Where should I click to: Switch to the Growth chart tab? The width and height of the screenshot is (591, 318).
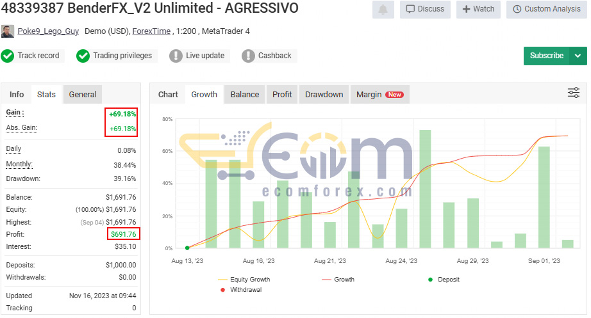pos(204,95)
